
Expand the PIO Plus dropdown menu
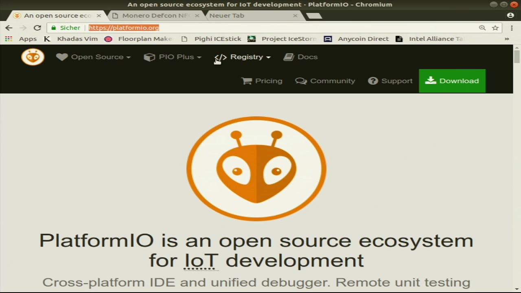point(173,57)
